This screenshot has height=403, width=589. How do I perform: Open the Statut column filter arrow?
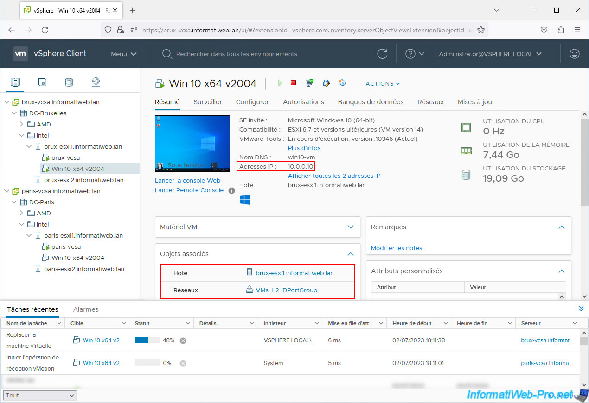point(188,323)
